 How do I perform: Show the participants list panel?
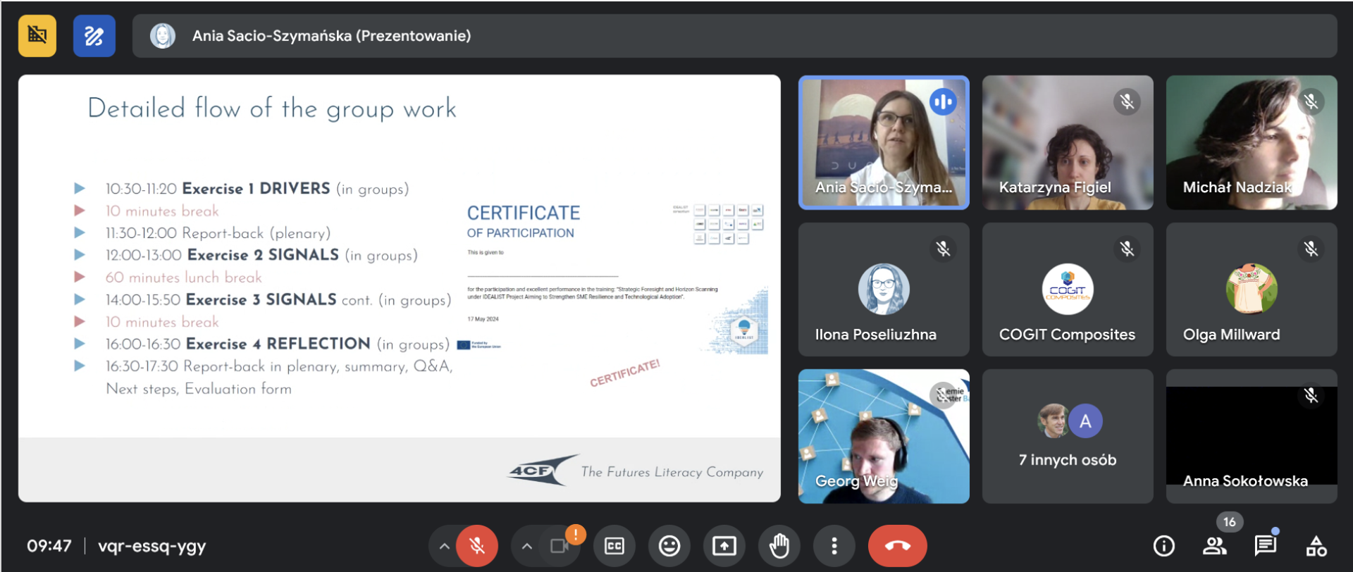pos(1214,546)
